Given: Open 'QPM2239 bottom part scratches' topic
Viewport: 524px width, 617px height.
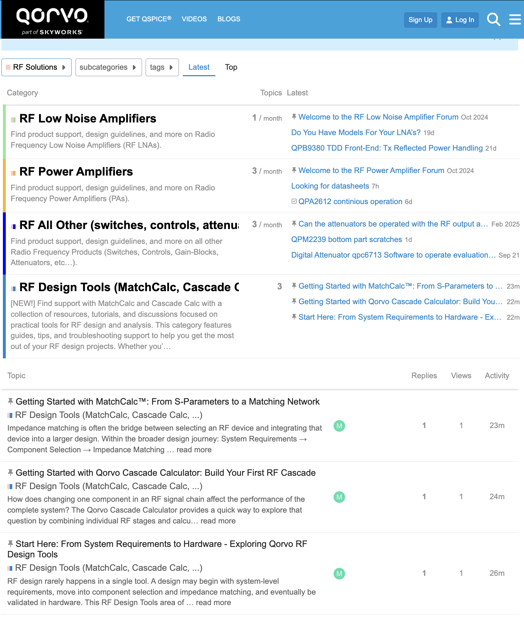Looking at the screenshot, I should pos(347,240).
